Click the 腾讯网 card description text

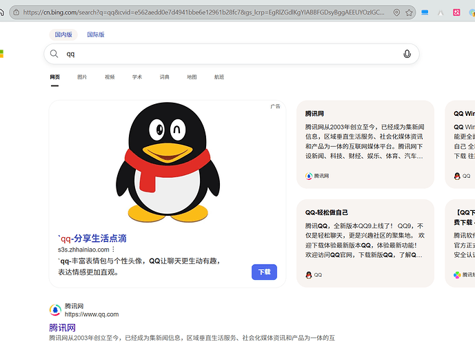click(365, 141)
